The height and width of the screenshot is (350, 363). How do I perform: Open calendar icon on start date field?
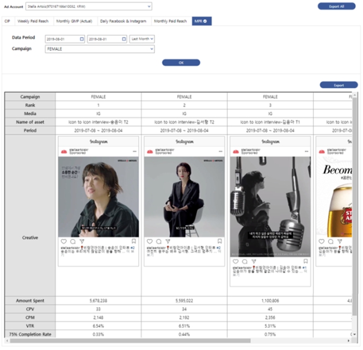(81, 39)
